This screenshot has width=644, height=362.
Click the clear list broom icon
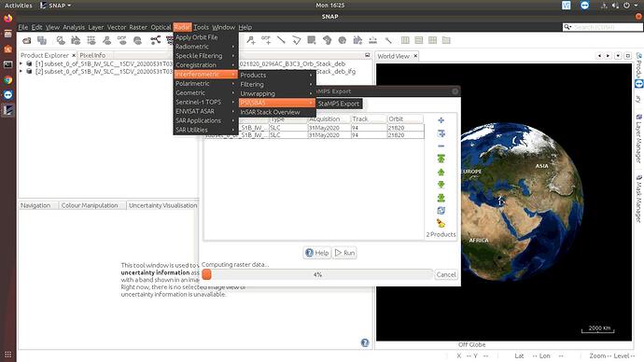(x=441, y=223)
